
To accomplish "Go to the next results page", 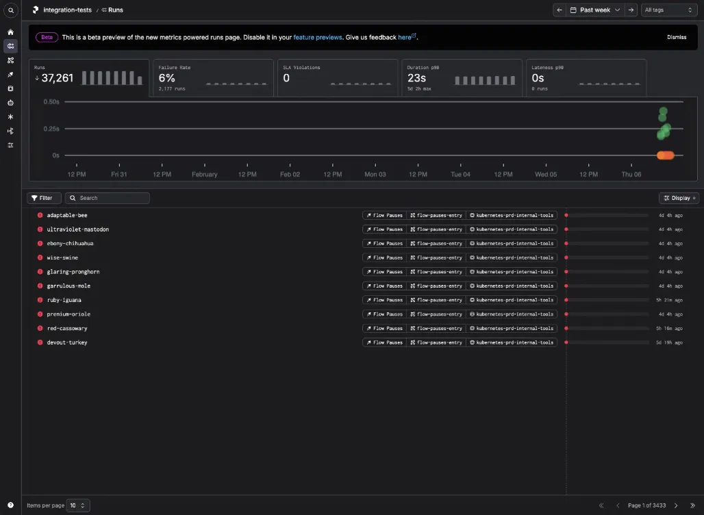I will click(676, 505).
